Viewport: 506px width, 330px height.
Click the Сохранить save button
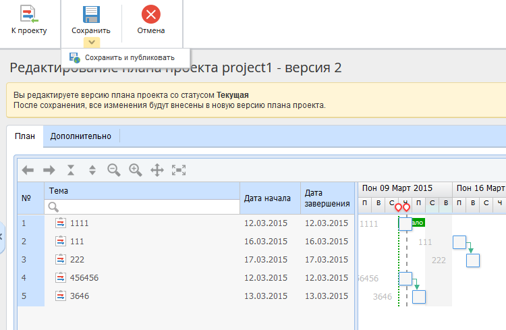(91, 20)
